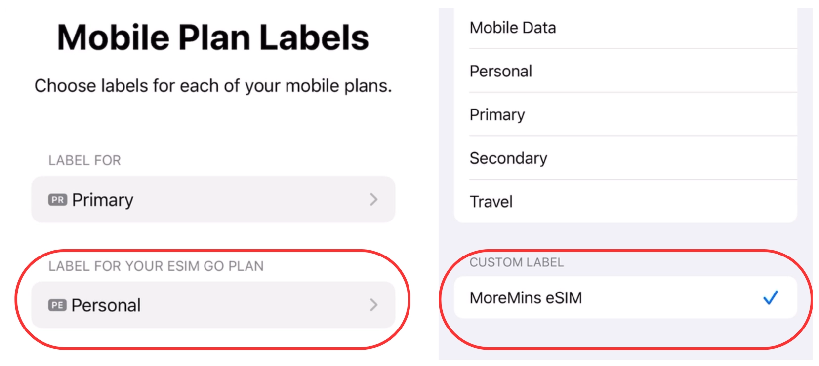The image size is (819, 366).
Task: Expand the Personal plan row chevron
Action: tap(373, 305)
